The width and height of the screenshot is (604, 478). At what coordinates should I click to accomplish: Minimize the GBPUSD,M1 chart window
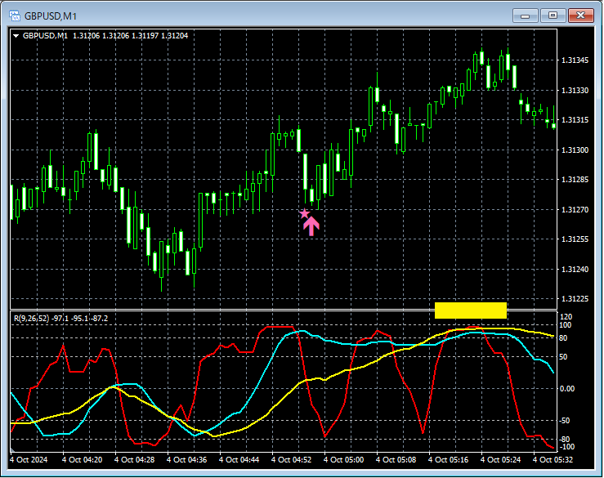525,16
